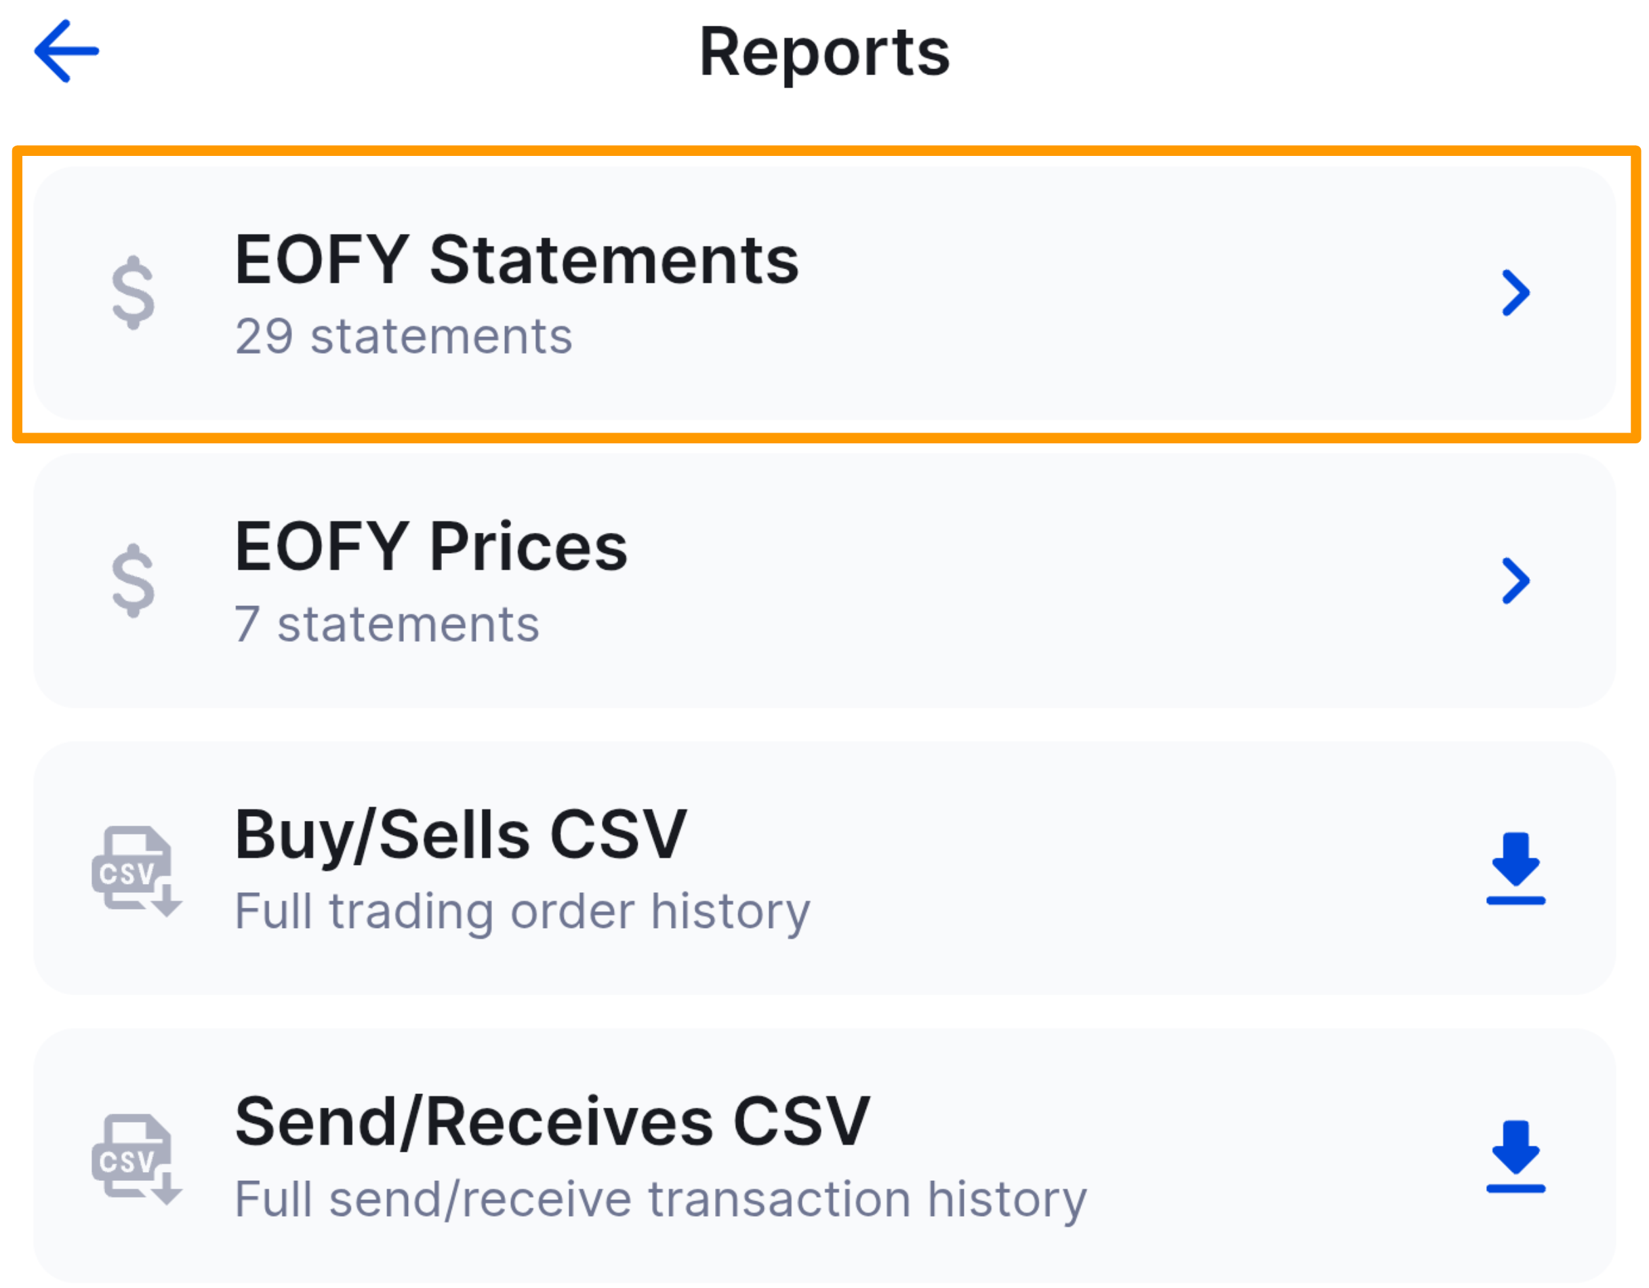This screenshot has height=1288, width=1649.
Task: Click "Full send/receive transaction history" text
Action: click(x=661, y=1199)
